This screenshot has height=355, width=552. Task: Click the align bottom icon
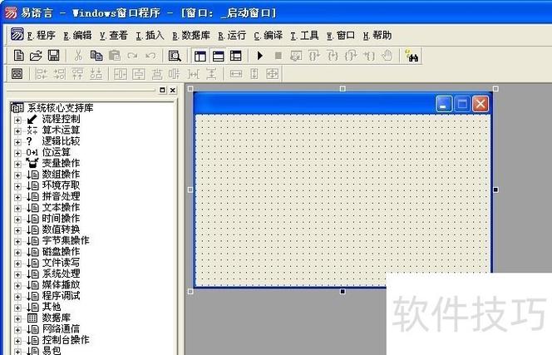click(x=96, y=74)
